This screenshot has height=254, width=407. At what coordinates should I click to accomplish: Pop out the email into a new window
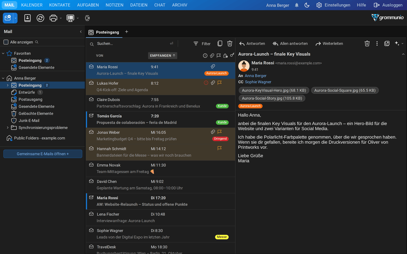click(x=387, y=43)
